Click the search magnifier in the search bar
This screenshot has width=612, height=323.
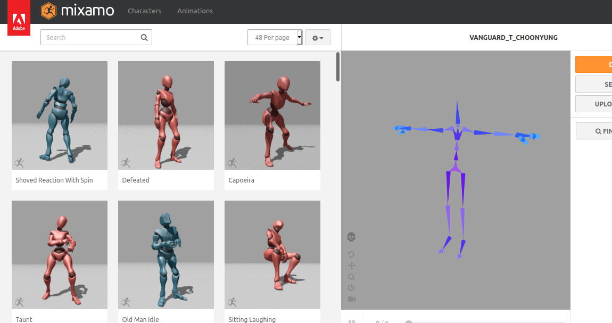[x=144, y=37]
